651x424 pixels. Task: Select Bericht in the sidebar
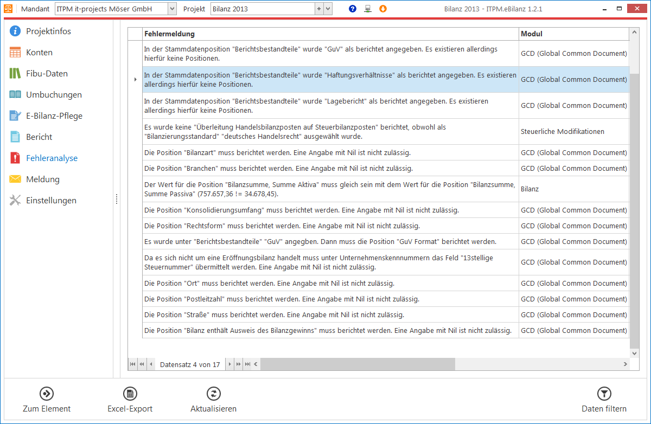pos(39,137)
